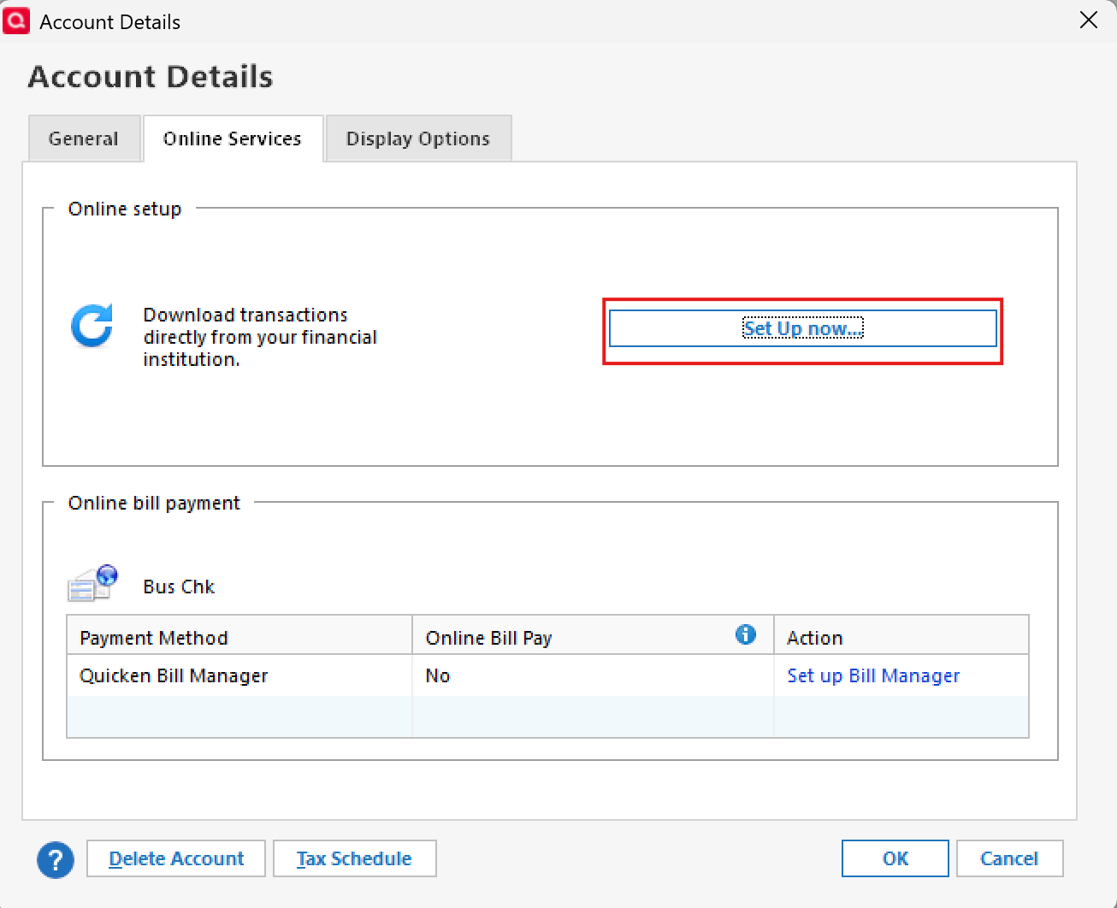The width and height of the screenshot is (1117, 908).
Task: Cancel the Account Details dialog
Action: 1009,858
